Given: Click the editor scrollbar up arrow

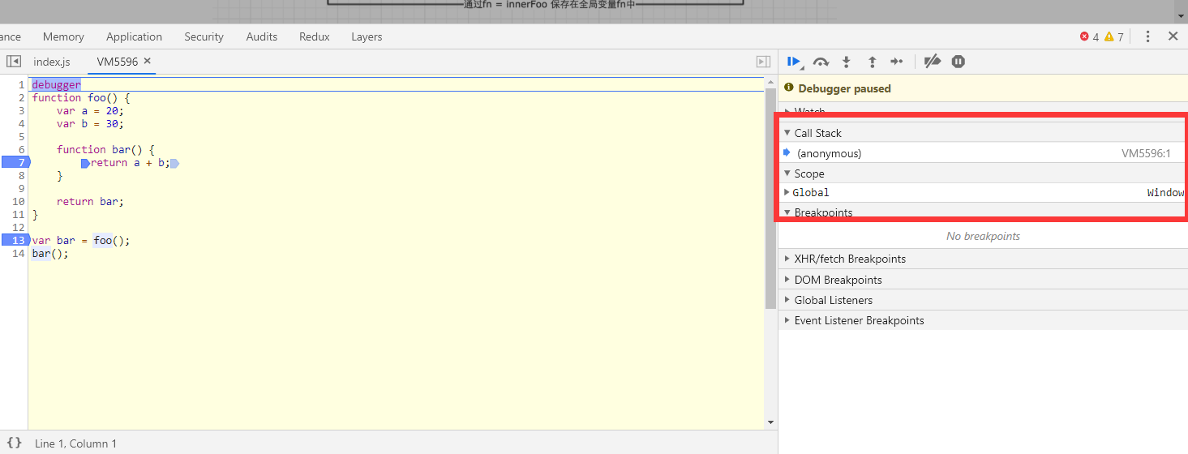Looking at the screenshot, I should click(770, 82).
